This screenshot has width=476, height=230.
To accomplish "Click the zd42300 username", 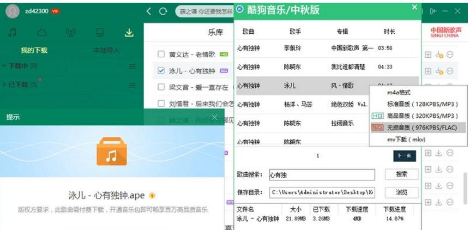I will click(37, 11).
